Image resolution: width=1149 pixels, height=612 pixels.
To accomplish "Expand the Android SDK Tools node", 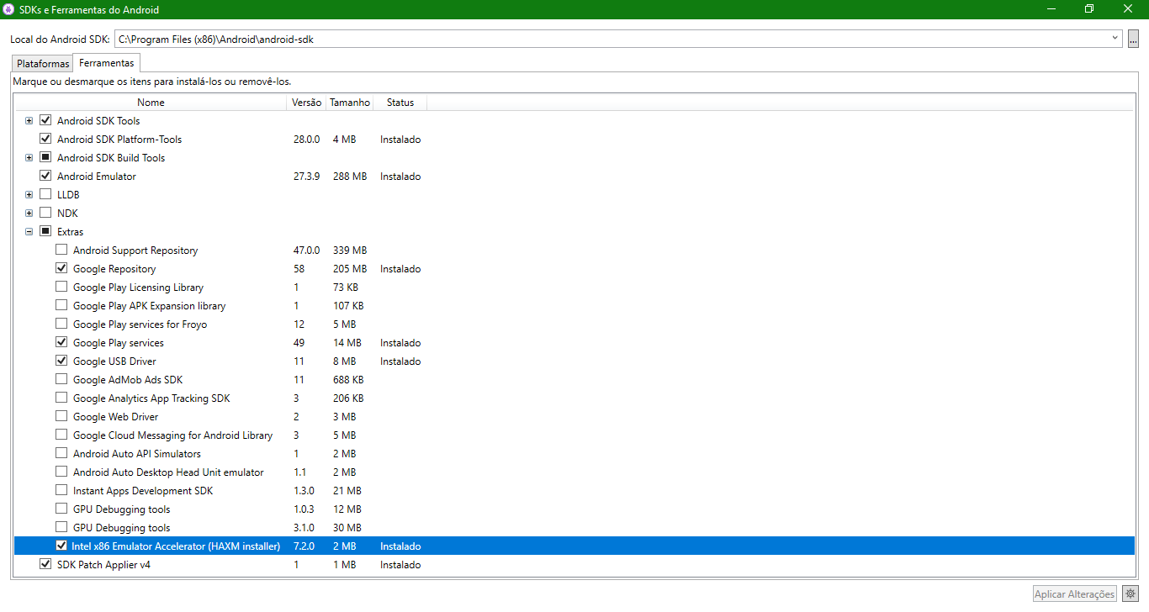I will (x=29, y=121).
